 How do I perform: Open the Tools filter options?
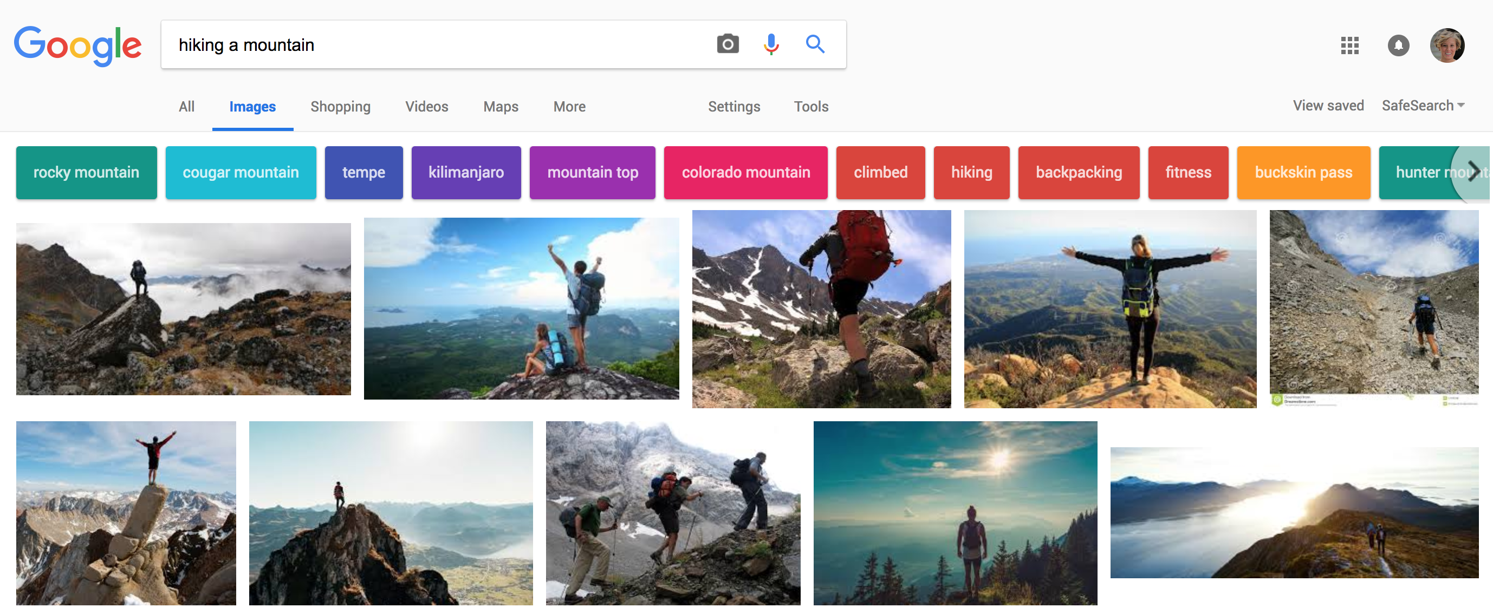[810, 107]
